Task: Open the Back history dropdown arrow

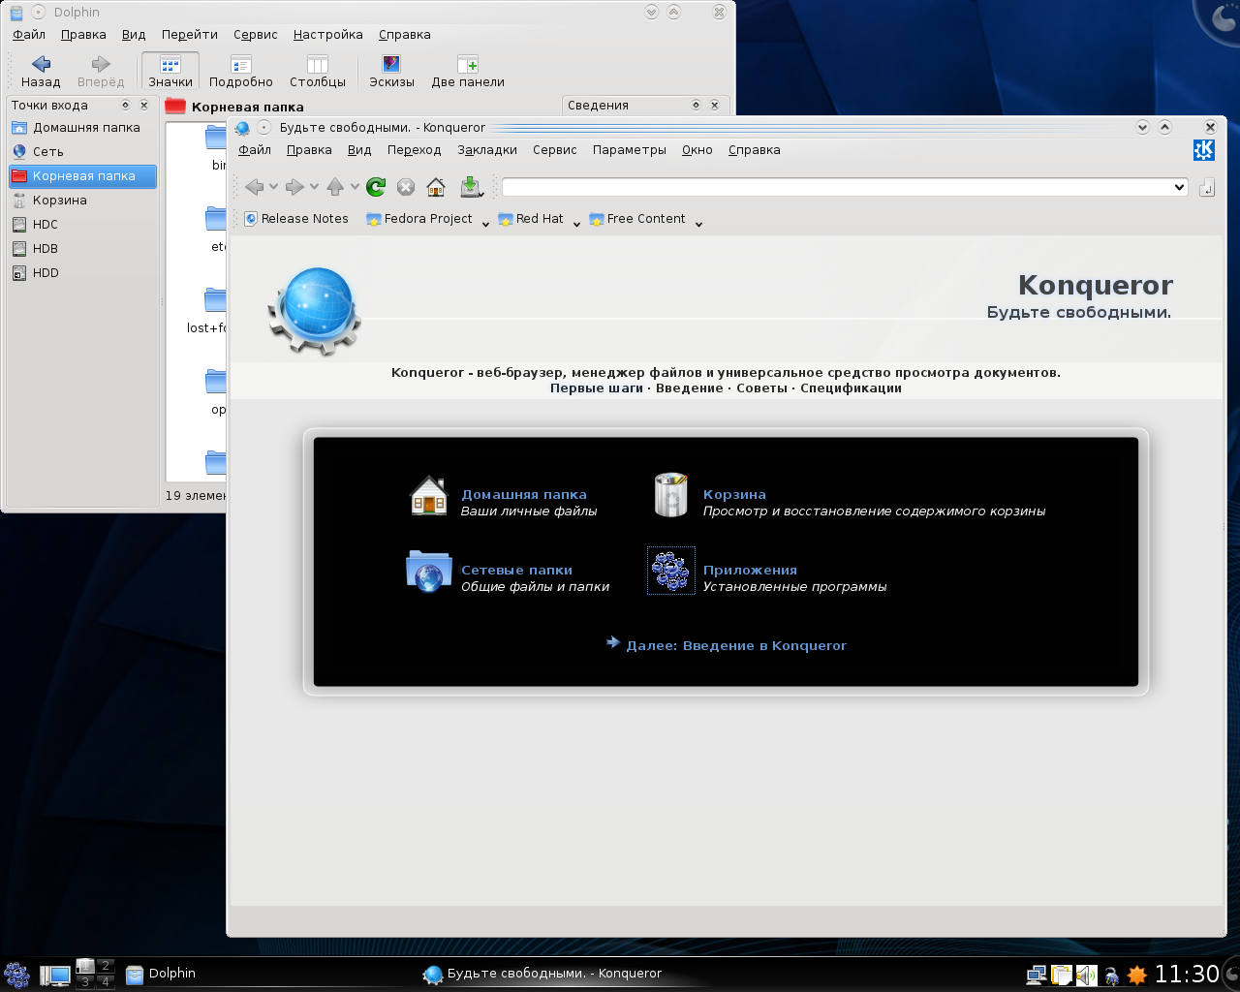Action: coord(274,187)
